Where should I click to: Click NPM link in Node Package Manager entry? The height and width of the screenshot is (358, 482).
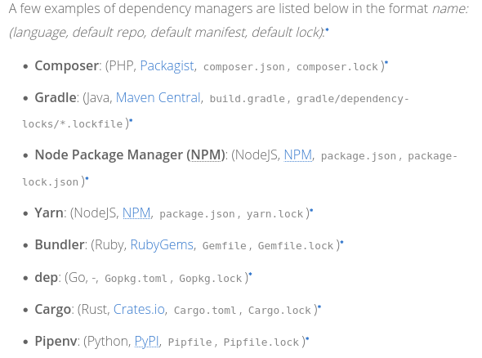tap(298, 154)
